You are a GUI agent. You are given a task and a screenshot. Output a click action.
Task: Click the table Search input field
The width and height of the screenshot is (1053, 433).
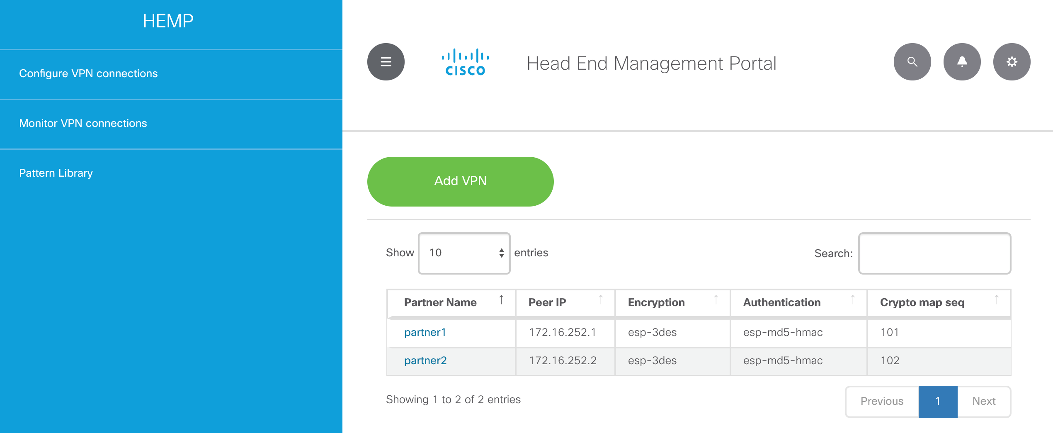click(x=934, y=253)
